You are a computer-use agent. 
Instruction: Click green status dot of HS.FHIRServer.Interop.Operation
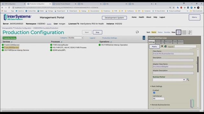(x=100, y=45)
